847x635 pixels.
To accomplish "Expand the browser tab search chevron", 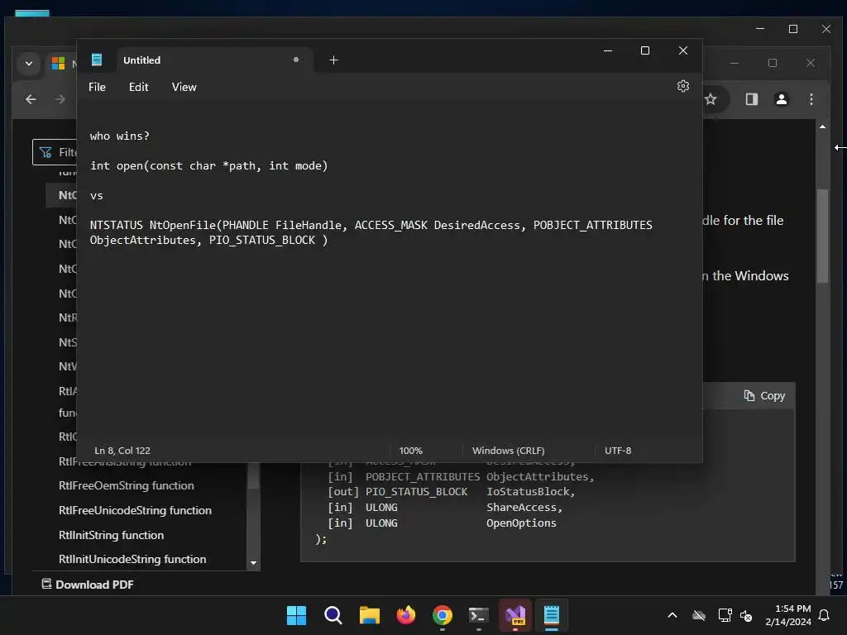I will [x=29, y=64].
